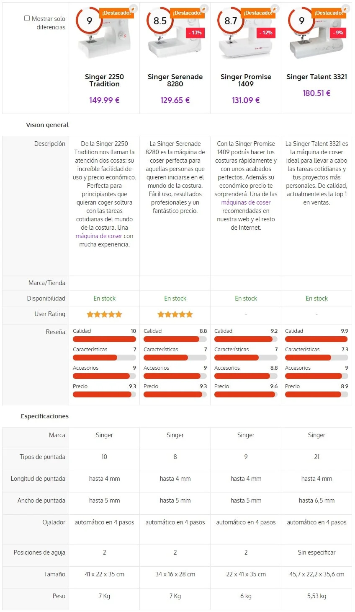Click pin icon on Singer Promise 1409
The height and width of the screenshot is (612, 355).
(x=275, y=8)
